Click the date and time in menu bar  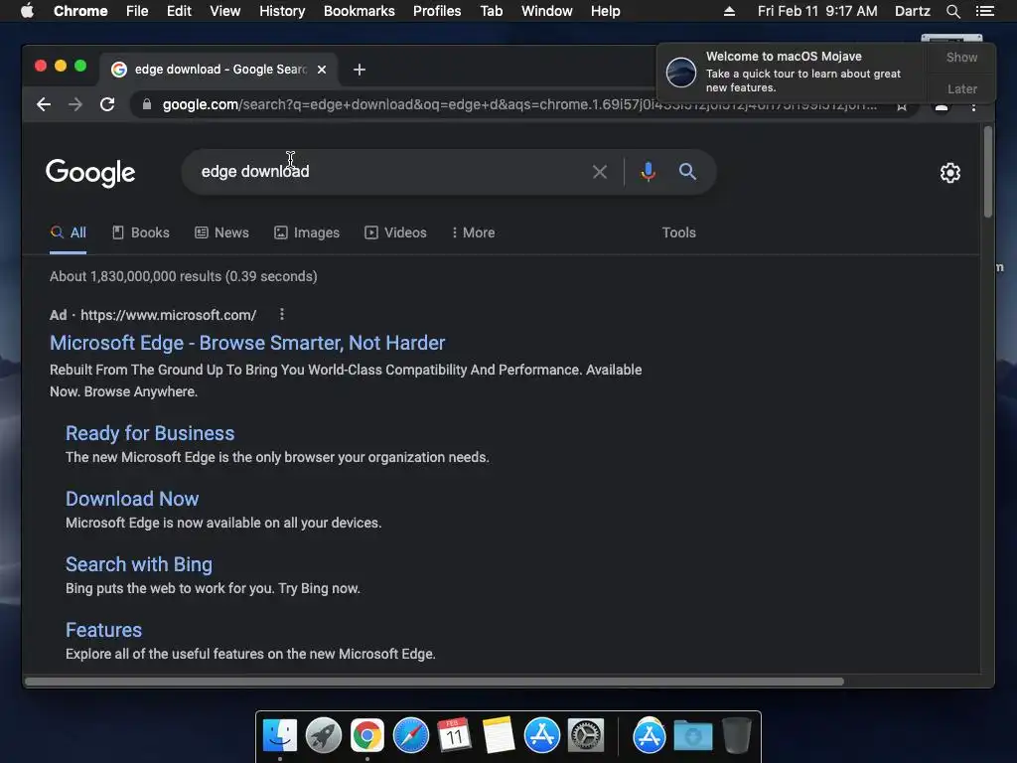(817, 11)
